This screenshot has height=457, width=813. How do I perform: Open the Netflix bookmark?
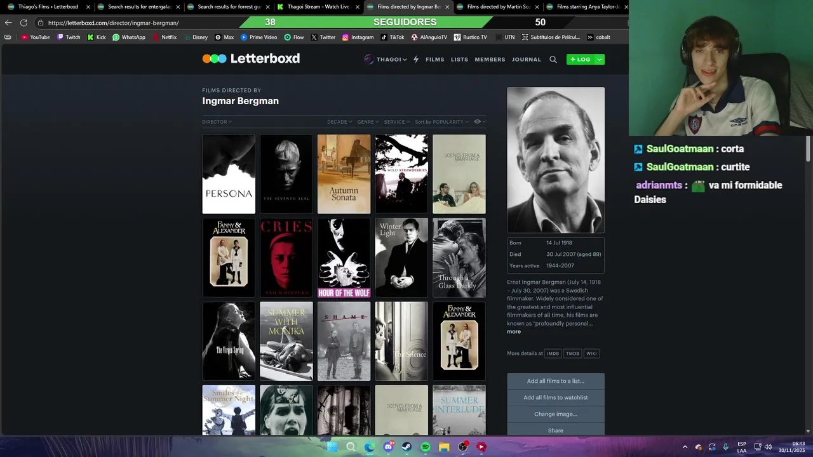pyautogui.click(x=165, y=37)
